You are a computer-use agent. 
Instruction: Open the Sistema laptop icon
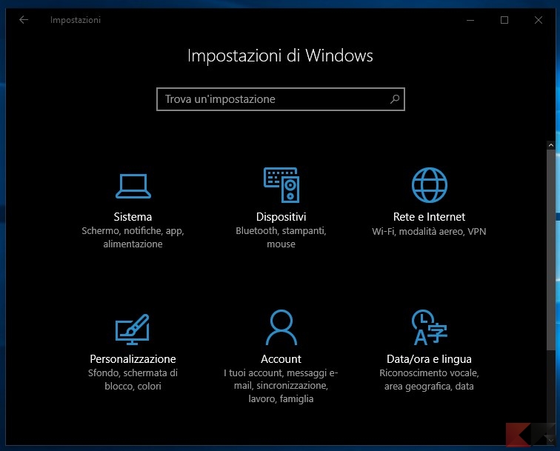tap(133, 186)
